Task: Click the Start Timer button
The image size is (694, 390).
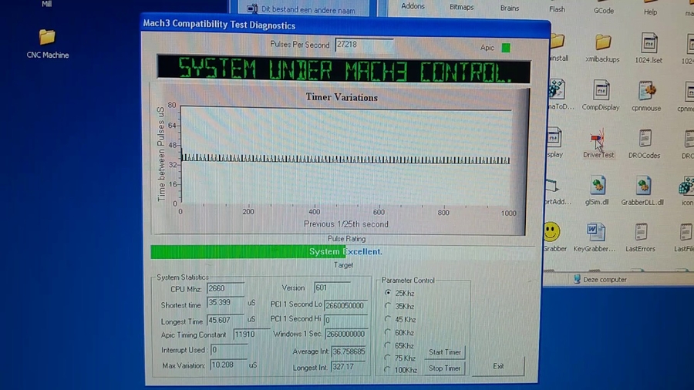Action: click(x=445, y=352)
